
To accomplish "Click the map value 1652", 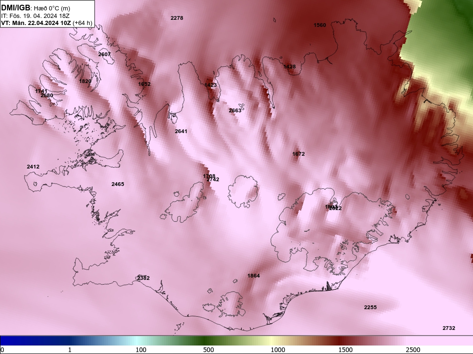I will coord(144,84).
